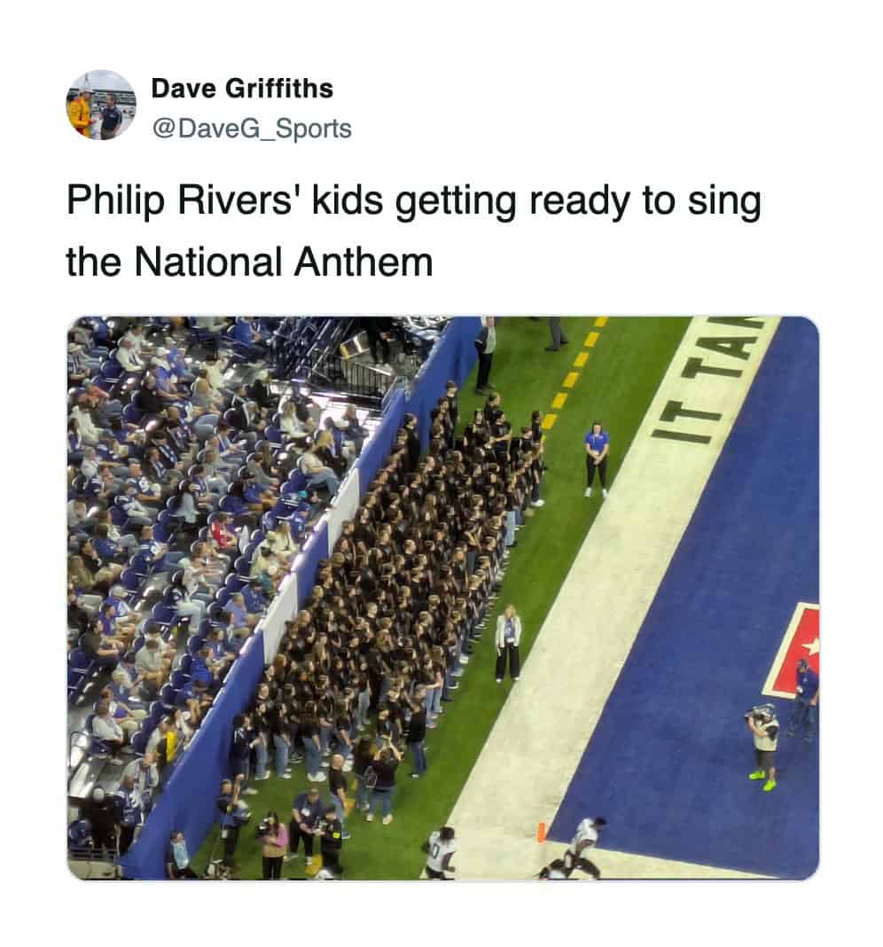Click the seated crowd in the stands

click(x=199, y=544)
